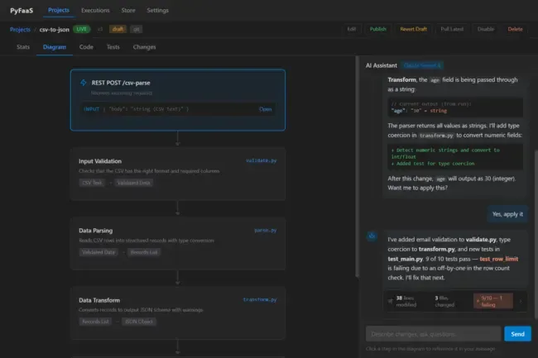538x358 pixels.
Task: Click the LIVE status badge
Action: (83, 29)
